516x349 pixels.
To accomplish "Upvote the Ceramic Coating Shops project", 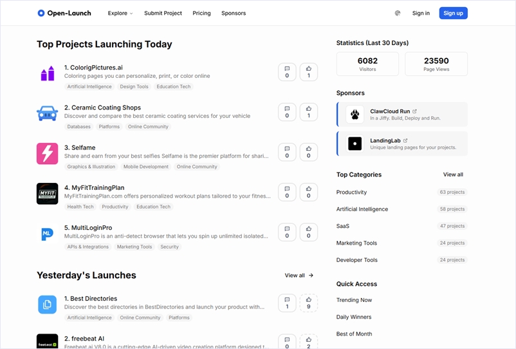I will [x=309, y=112].
